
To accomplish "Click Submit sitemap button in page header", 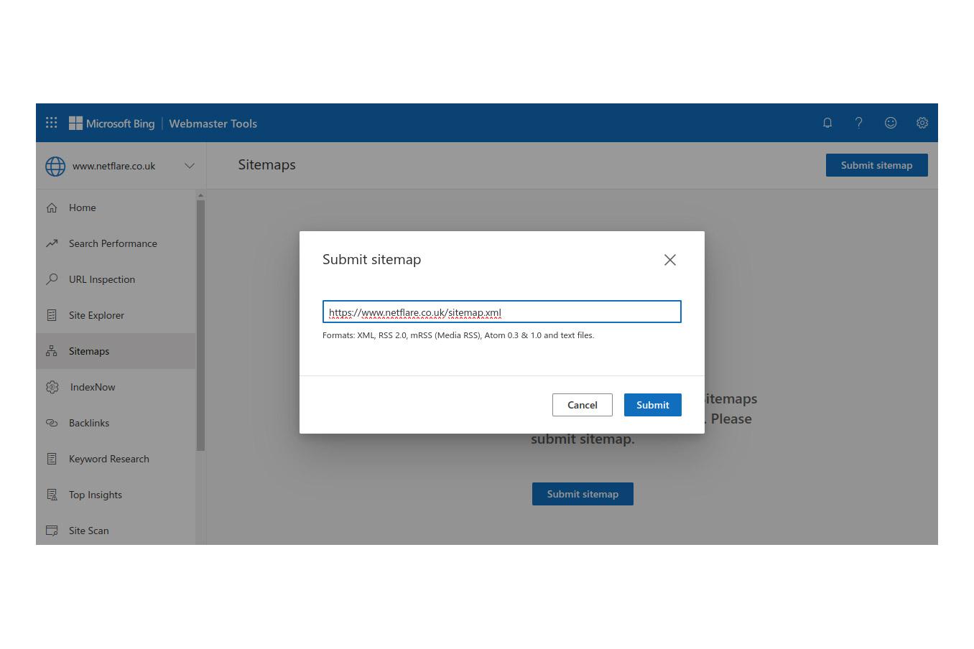I will pos(876,165).
